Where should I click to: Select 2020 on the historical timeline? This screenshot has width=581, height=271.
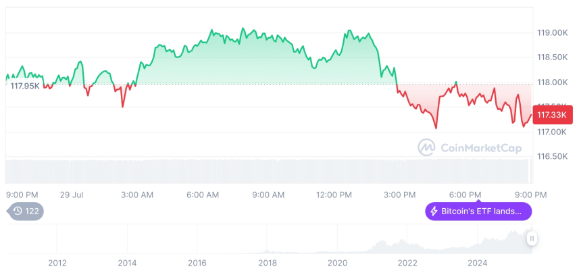[x=337, y=263]
